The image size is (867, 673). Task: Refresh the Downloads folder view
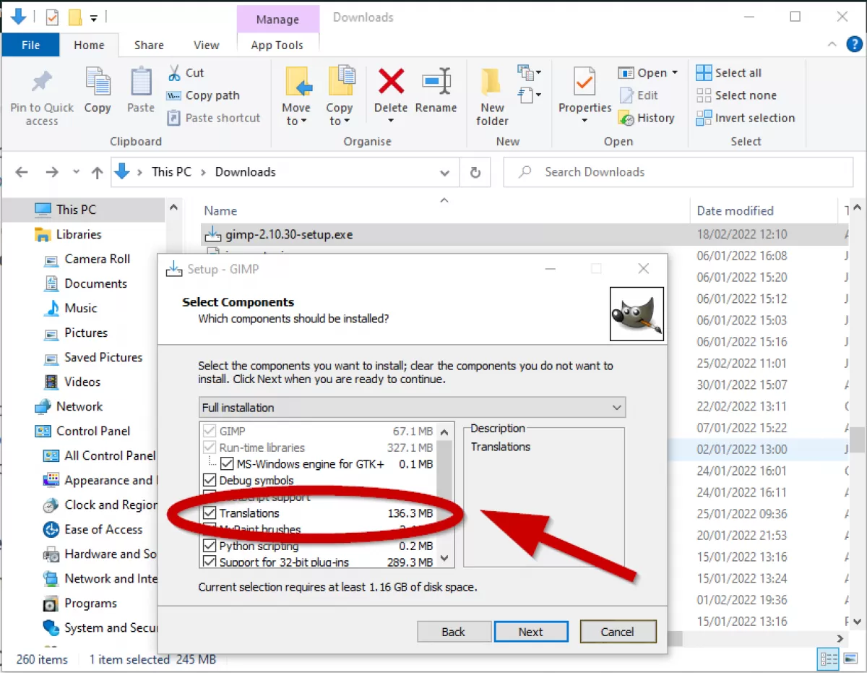pos(475,173)
